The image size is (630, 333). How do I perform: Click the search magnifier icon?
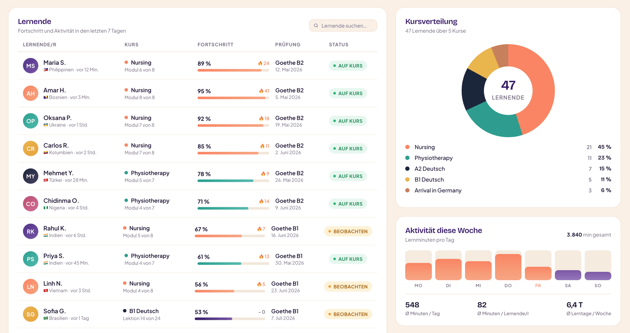click(x=316, y=26)
